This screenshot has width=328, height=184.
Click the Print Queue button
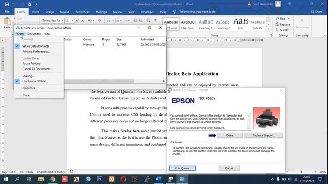182,168
